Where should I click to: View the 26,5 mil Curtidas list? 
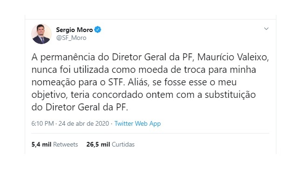pos(110,144)
